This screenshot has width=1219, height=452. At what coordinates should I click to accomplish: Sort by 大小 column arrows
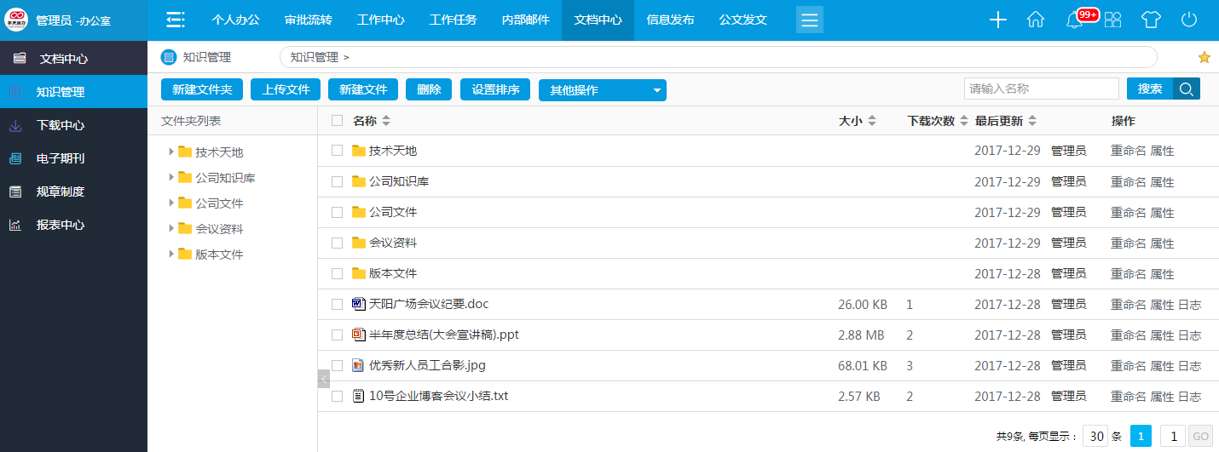coord(872,121)
